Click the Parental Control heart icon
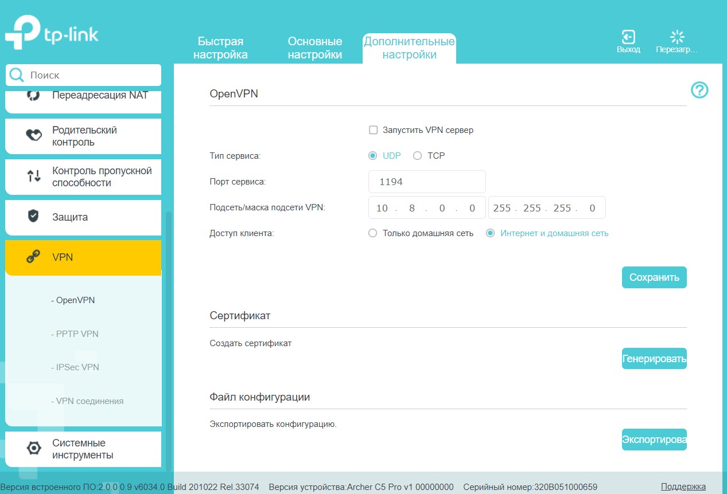Screen dimensions: 727x494 [x=34, y=136]
